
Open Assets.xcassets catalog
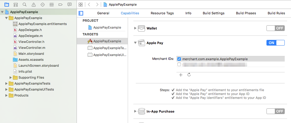pos(31,60)
